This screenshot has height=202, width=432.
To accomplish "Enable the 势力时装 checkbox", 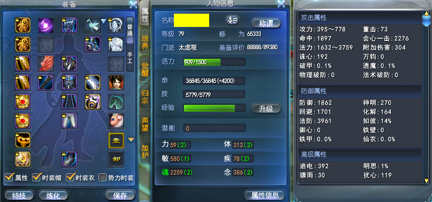I will click(x=103, y=177).
